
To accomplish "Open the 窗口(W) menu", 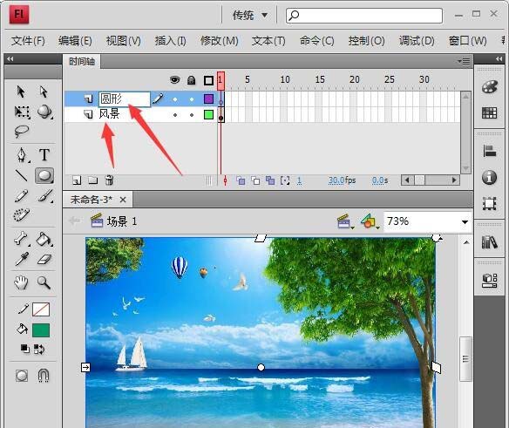I will pyautogui.click(x=468, y=41).
